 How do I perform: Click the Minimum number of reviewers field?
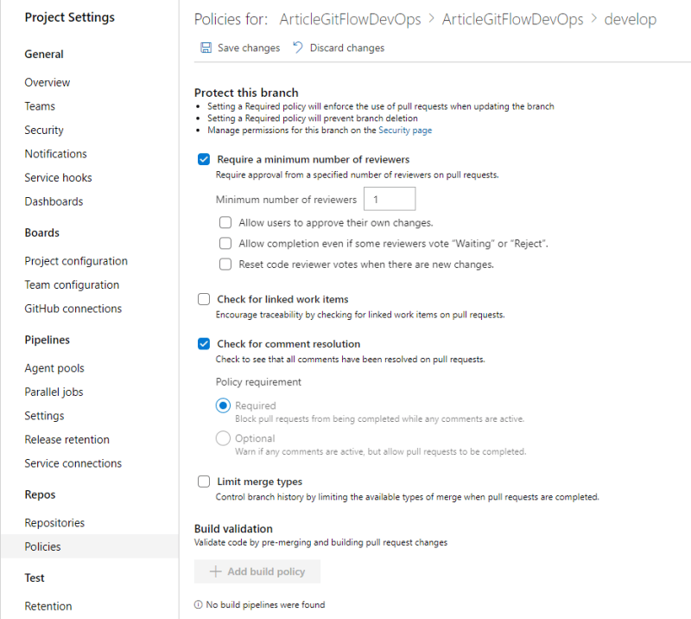[390, 199]
